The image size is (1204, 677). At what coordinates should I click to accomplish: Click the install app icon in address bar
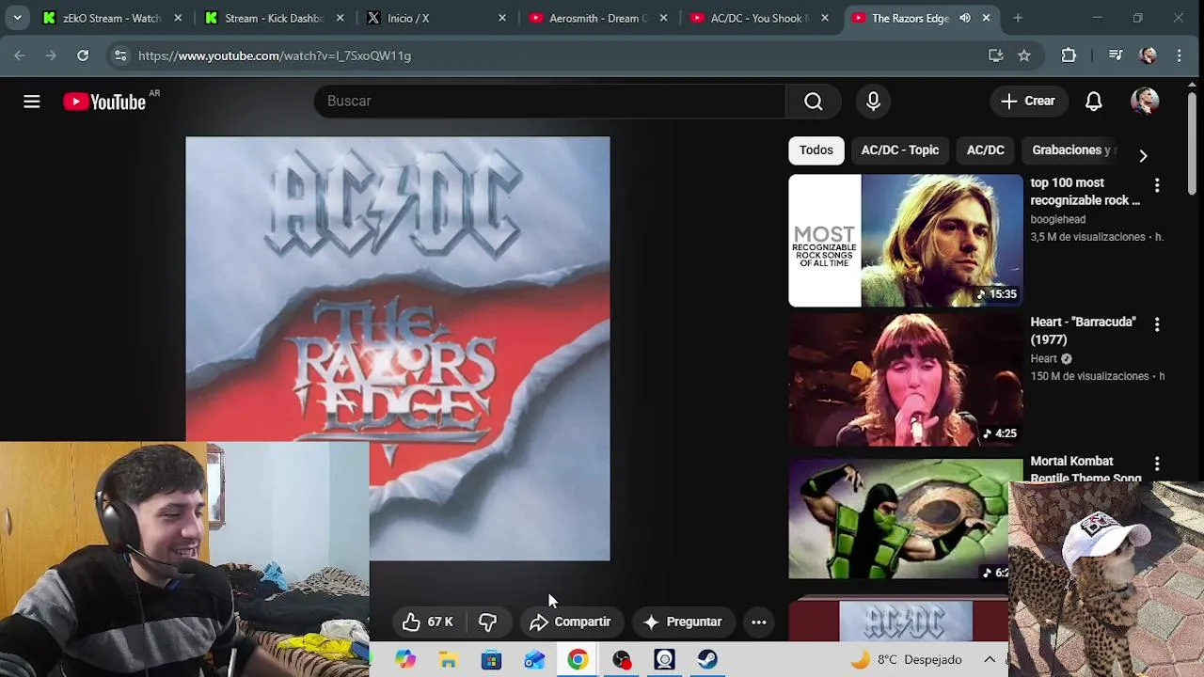point(995,55)
